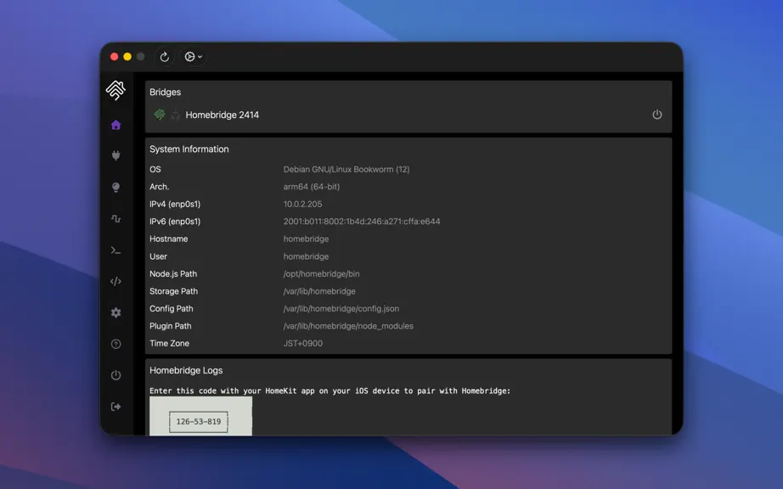The height and width of the screenshot is (489, 783).
Task: Click the JST+0900 time zone value
Action: pos(303,343)
